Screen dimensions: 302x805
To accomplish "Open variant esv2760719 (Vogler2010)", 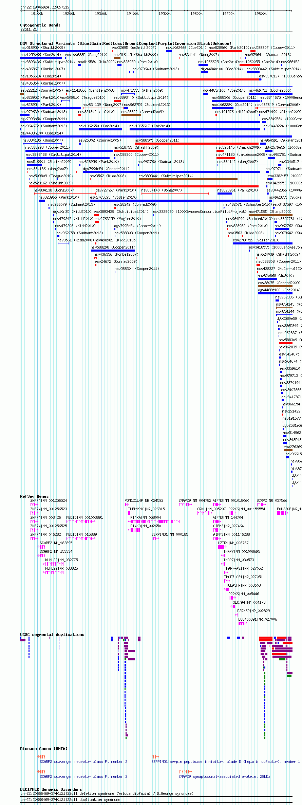I will 263,243.
